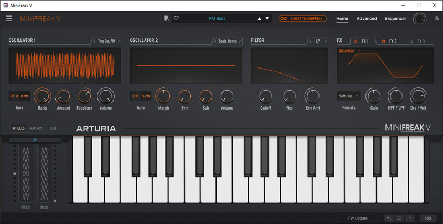Select the MACROS panel tab
Screen dimensions: 443x224
[x=36, y=128]
